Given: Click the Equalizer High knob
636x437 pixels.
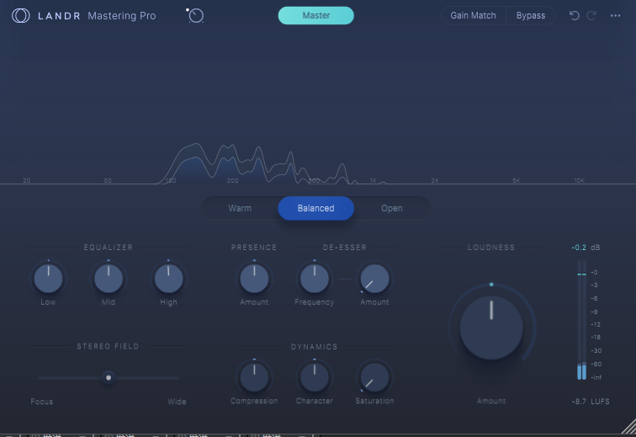Looking at the screenshot, I should [x=169, y=279].
